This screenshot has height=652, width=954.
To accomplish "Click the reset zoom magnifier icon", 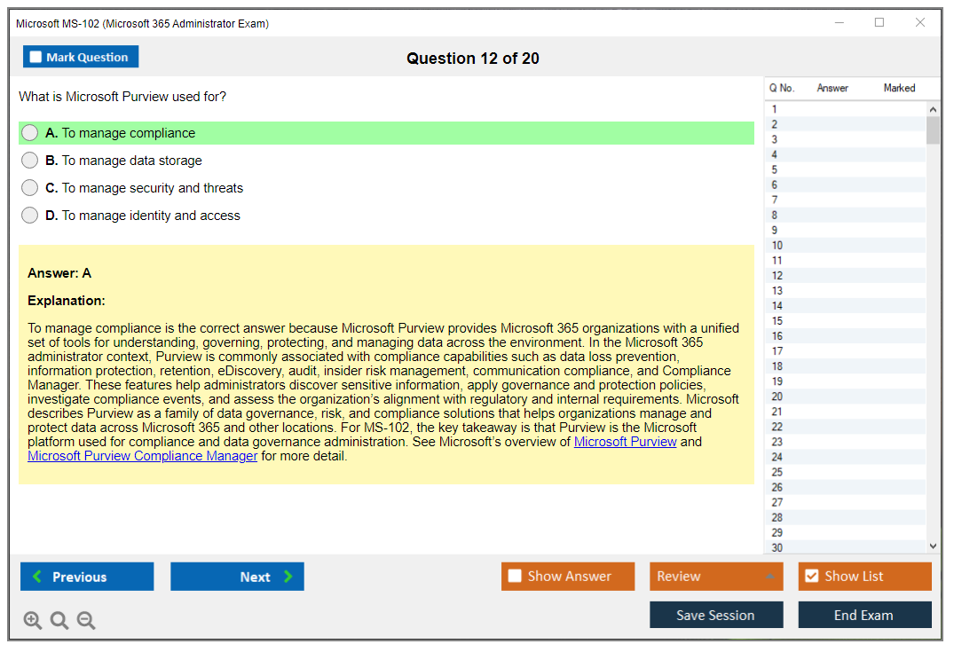I will 59,620.
